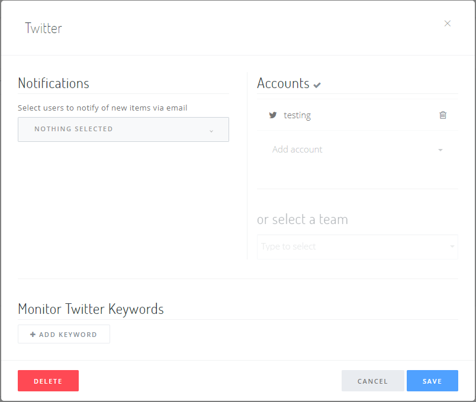Close the Twitter dialog with X
Image resolution: width=476 pixels, height=402 pixels.
coord(447,23)
